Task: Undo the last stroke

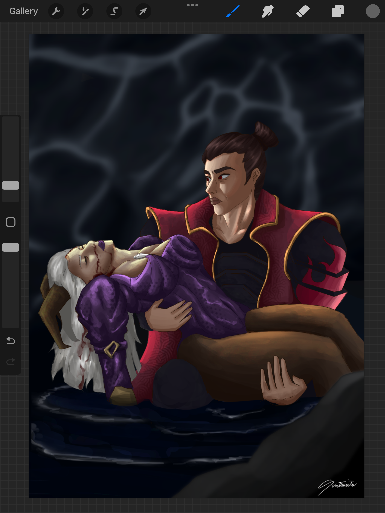Action: (x=11, y=341)
